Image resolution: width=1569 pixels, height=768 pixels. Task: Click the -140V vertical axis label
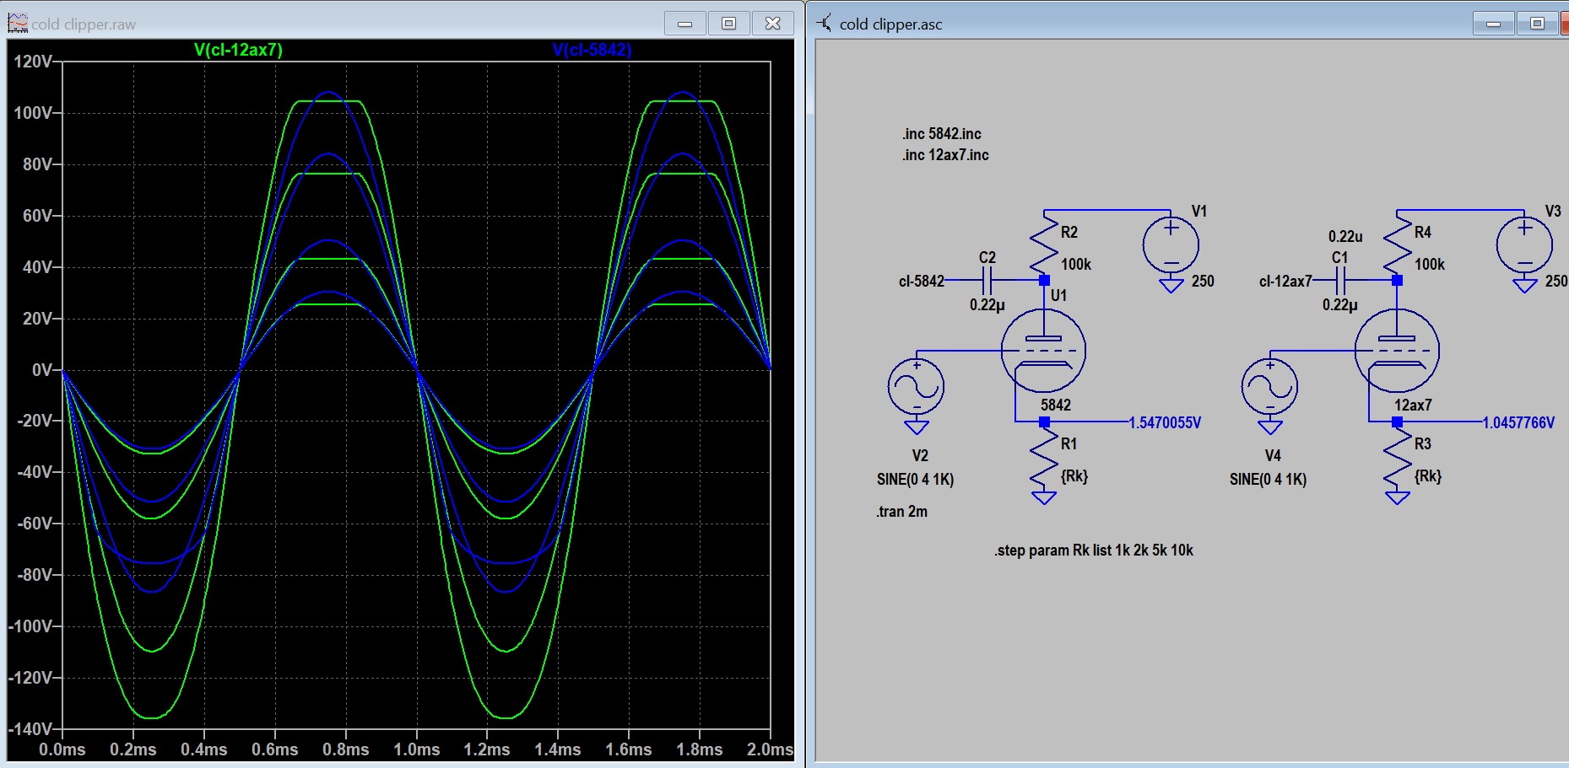(x=30, y=729)
